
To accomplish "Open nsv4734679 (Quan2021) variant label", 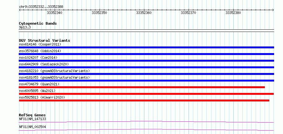I will (x=39, y=84).
